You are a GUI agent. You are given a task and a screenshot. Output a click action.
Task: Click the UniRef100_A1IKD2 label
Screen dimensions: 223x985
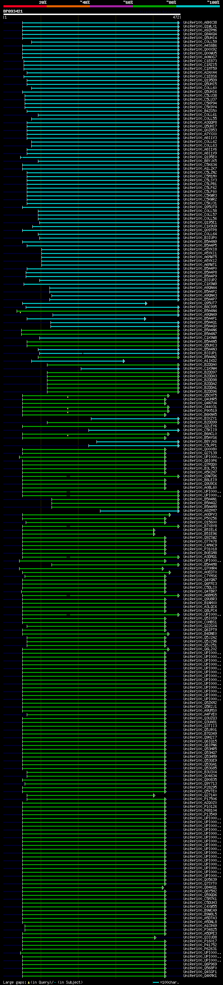point(200,361)
